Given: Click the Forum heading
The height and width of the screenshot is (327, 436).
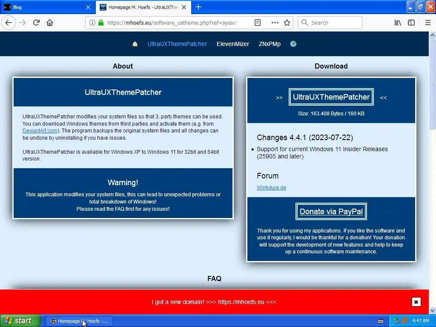Looking at the screenshot, I should tap(267, 176).
